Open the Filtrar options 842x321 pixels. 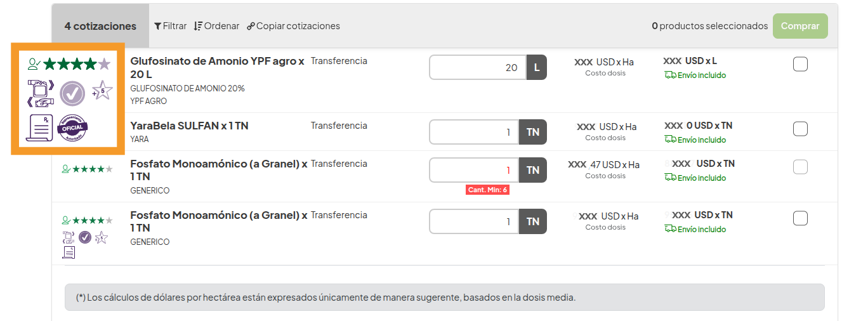(170, 26)
